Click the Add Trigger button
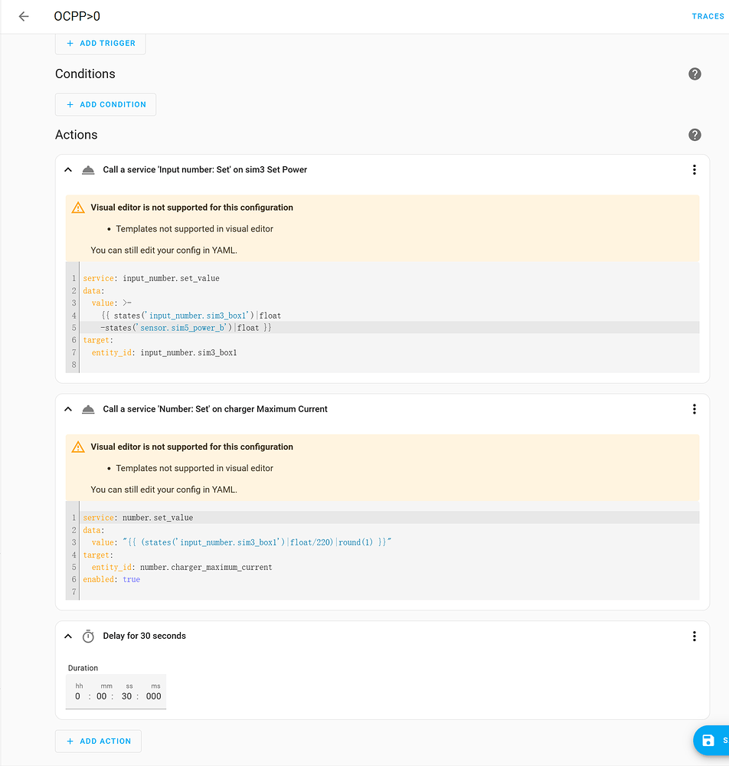729x766 pixels. 100,44
